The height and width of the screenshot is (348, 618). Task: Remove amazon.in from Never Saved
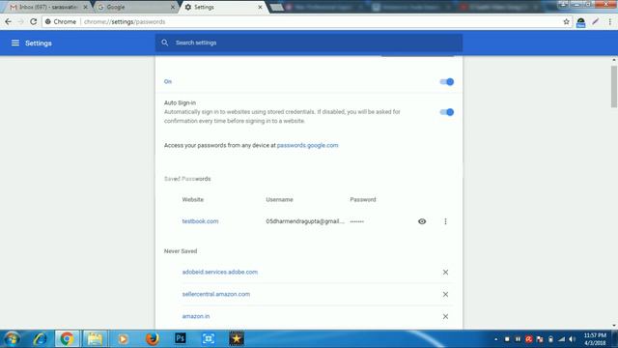click(445, 316)
